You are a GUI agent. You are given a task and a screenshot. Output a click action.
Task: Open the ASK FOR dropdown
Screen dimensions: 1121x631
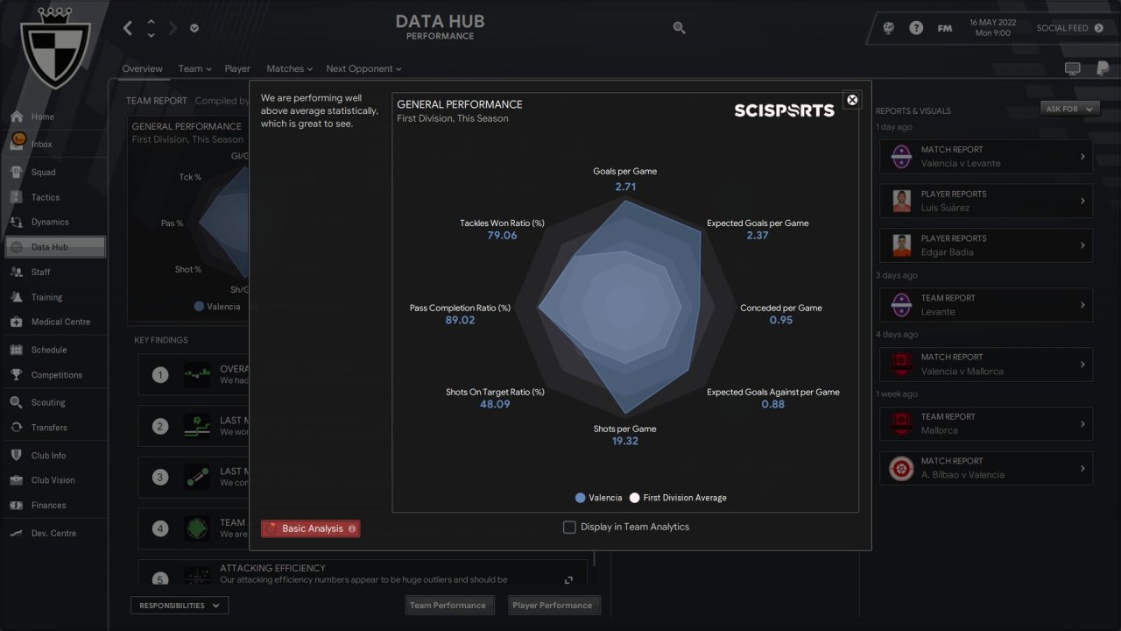(x=1070, y=109)
